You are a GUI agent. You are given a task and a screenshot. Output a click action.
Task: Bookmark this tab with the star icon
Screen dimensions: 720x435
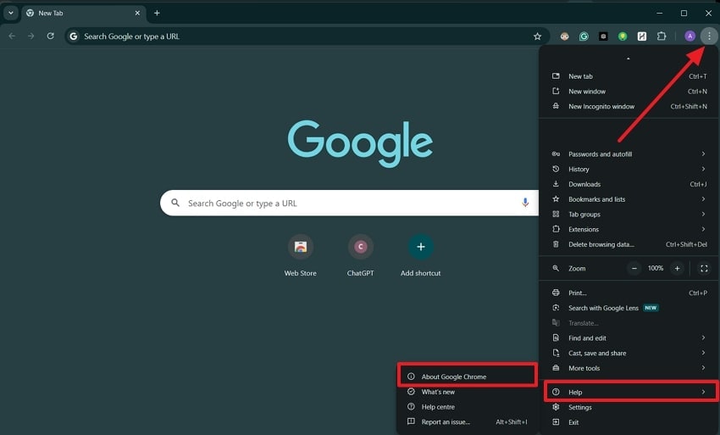tap(537, 36)
